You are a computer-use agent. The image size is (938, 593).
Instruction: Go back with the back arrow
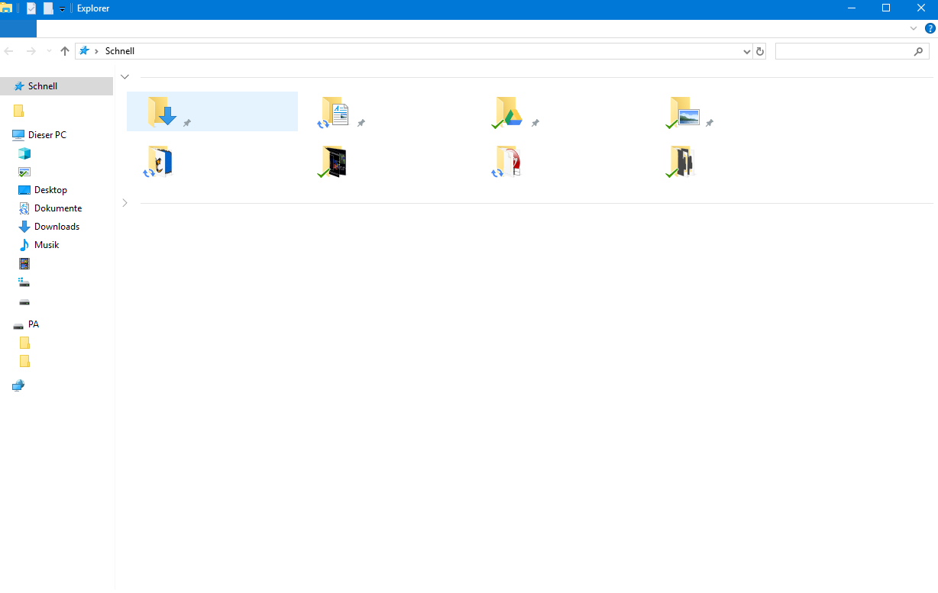pos(9,51)
